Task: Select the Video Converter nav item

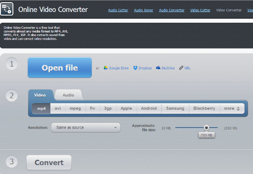Action: pyautogui.click(x=229, y=10)
